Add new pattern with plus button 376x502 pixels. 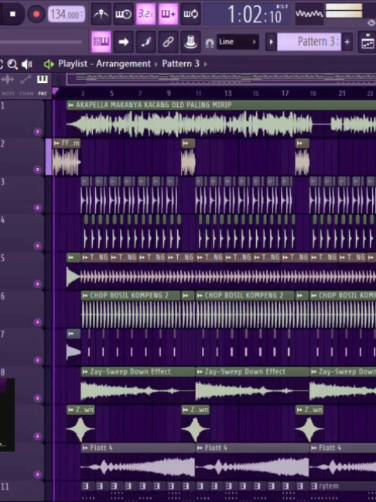[x=347, y=42]
